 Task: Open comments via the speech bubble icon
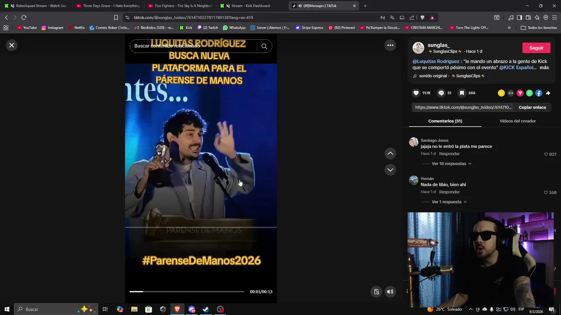click(x=441, y=93)
